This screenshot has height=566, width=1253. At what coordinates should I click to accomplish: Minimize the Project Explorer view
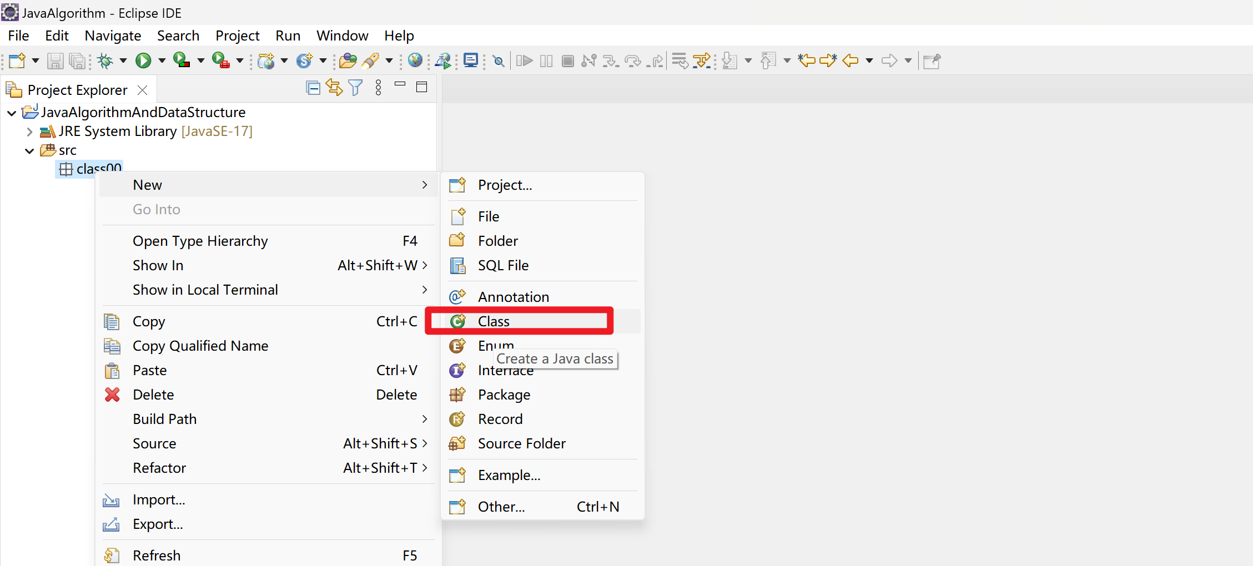(400, 84)
